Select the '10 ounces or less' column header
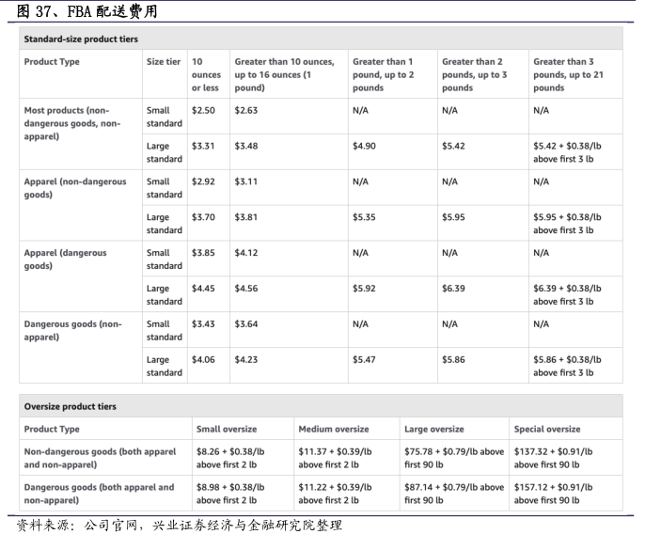Image resolution: width=645 pixels, height=550 pixels. pyautogui.click(x=206, y=75)
